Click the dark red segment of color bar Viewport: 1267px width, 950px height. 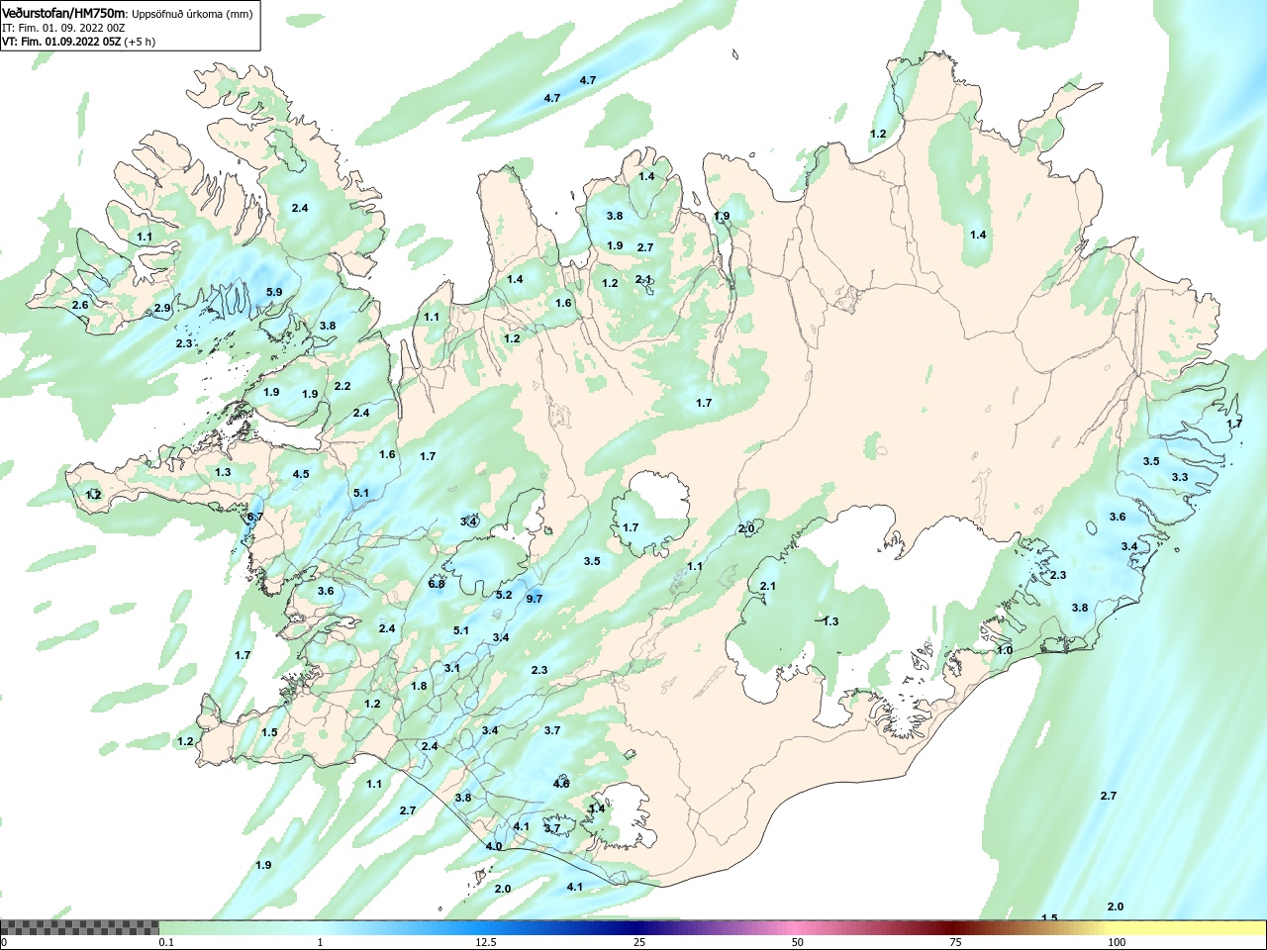click(955, 927)
